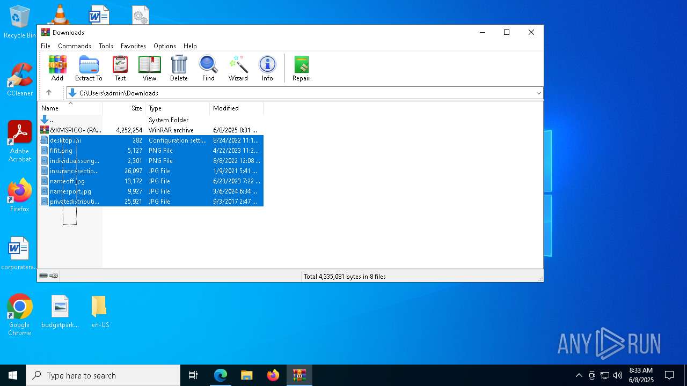Launch the Wizard toolbar icon
The image size is (687, 386).
coord(238,68)
